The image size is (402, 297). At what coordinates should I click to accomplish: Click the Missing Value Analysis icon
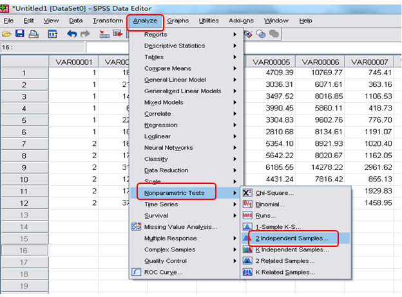click(x=136, y=227)
